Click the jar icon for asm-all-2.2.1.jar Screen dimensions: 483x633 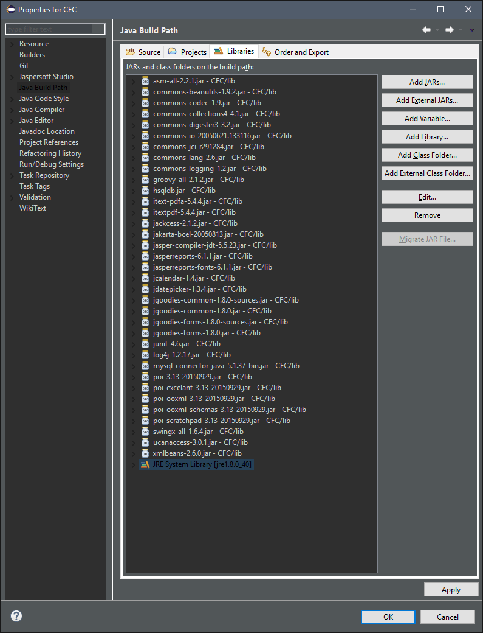click(x=145, y=81)
